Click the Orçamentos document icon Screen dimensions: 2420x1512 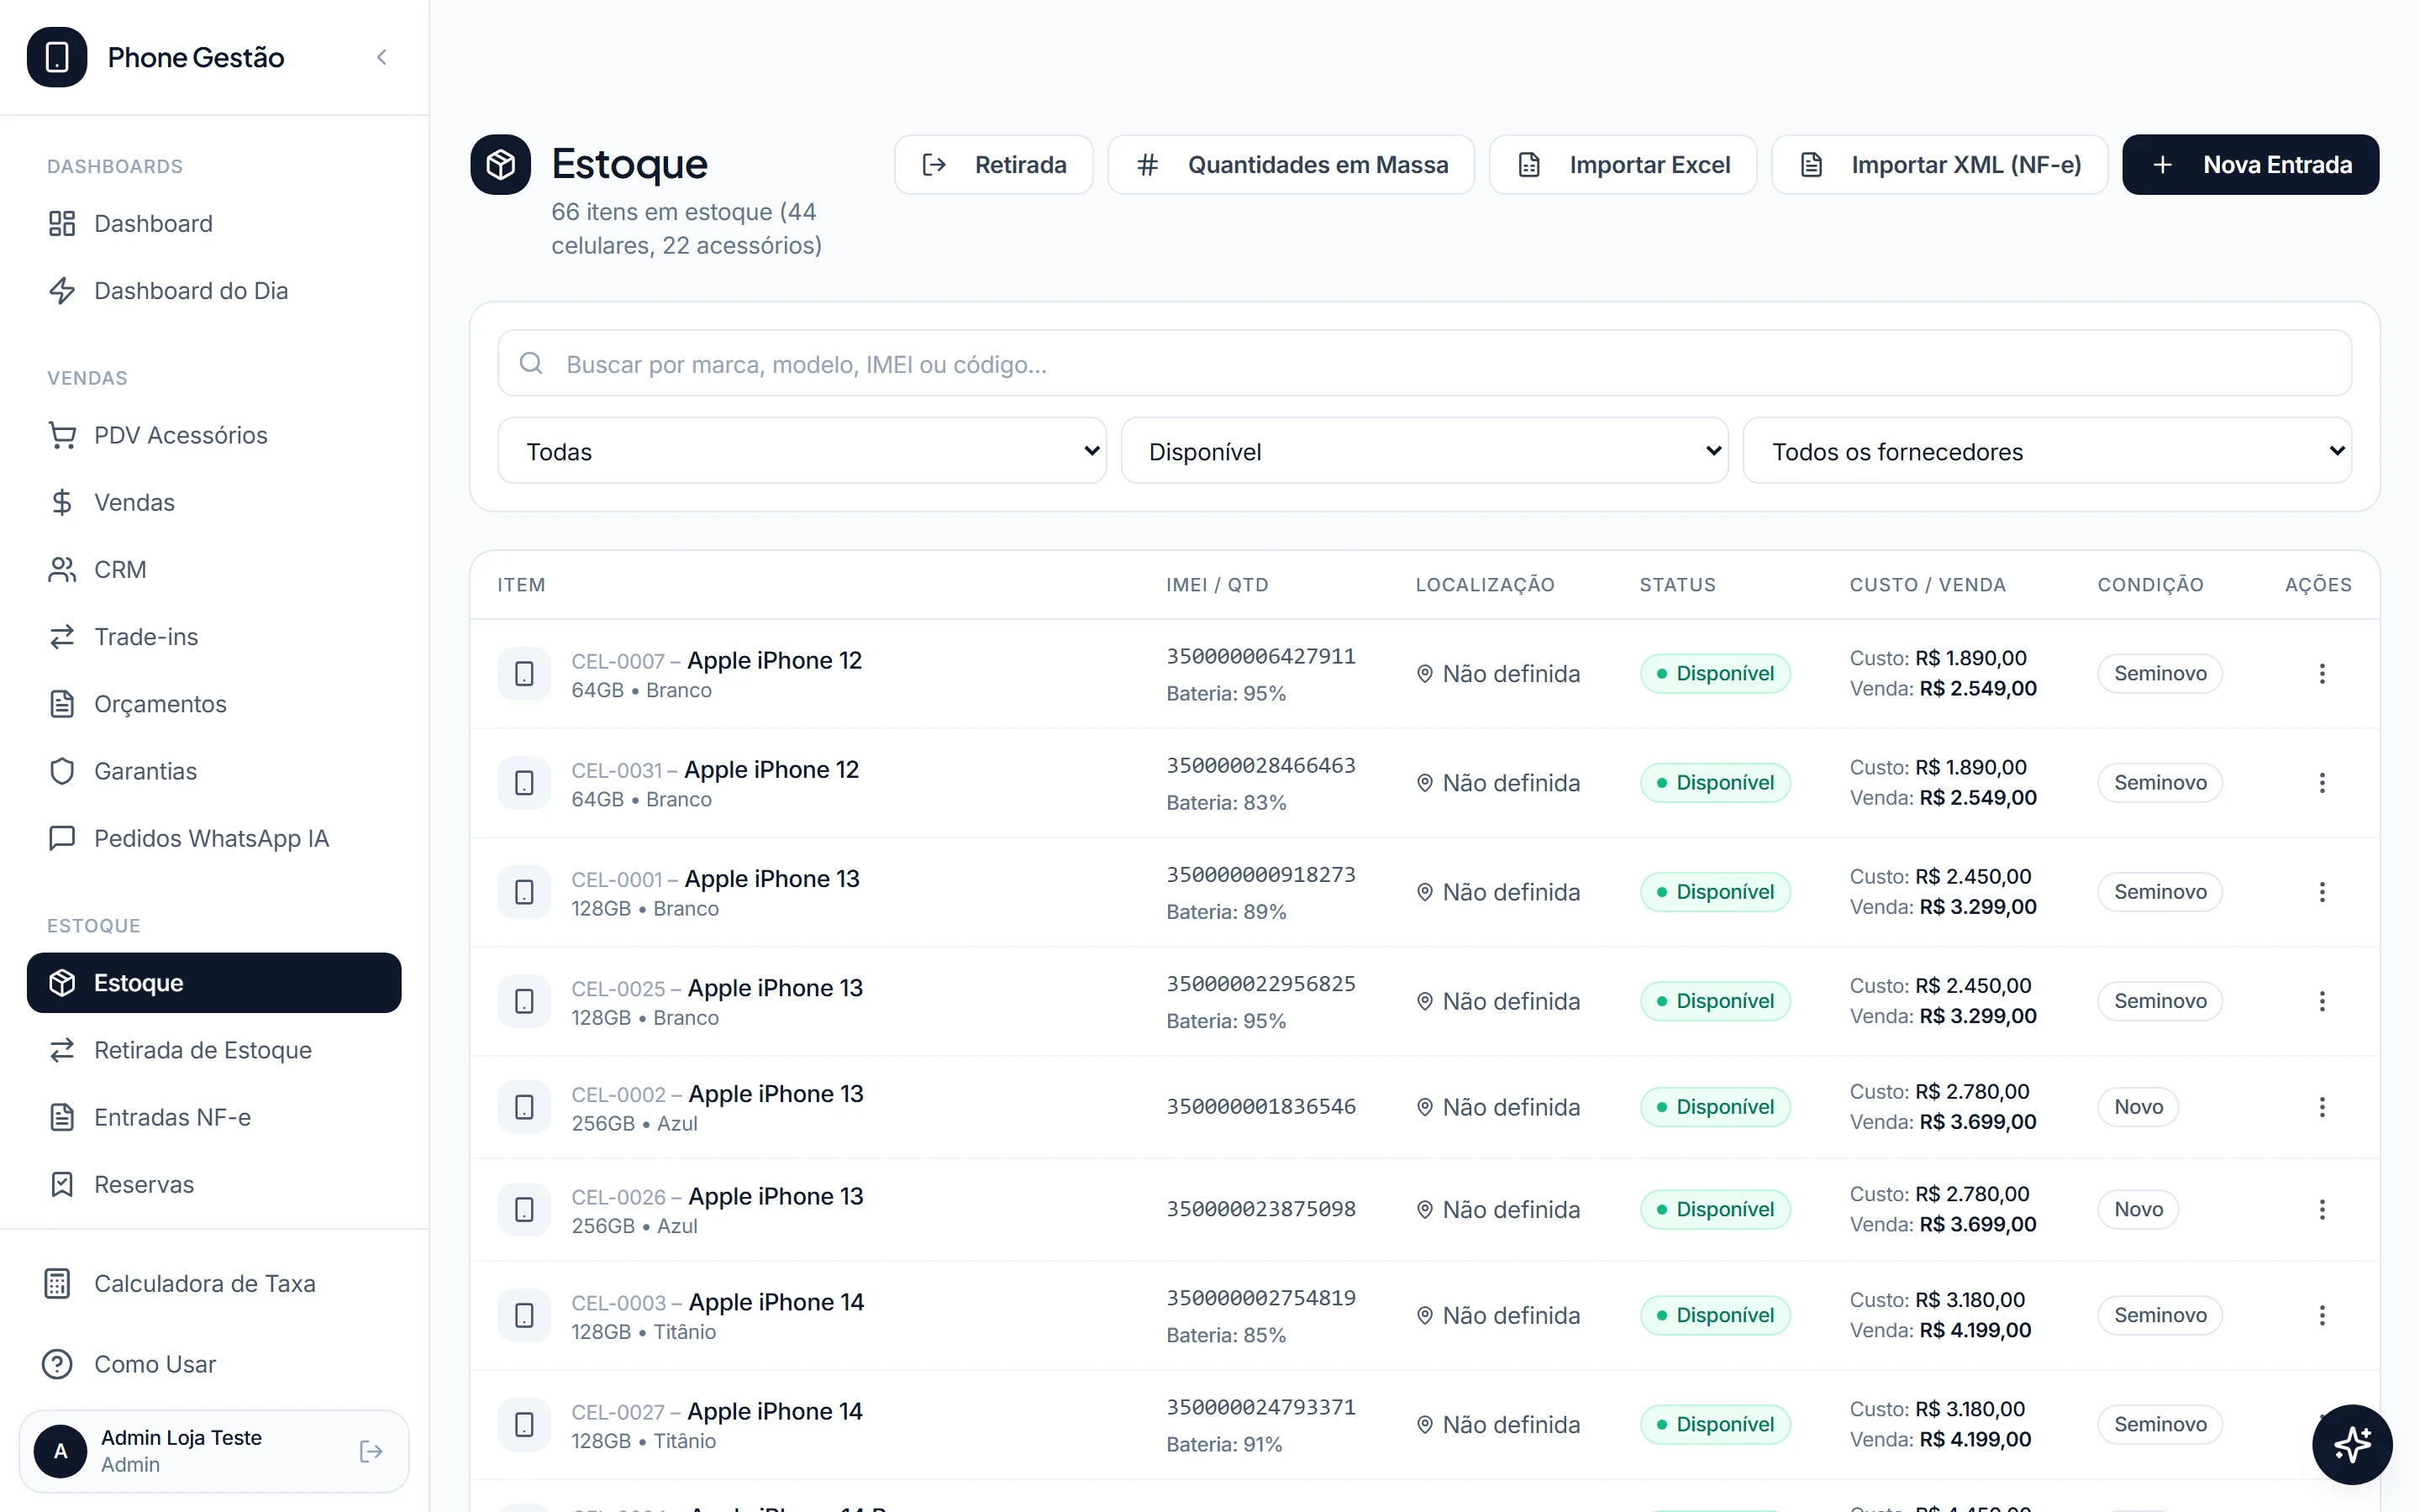pyautogui.click(x=62, y=704)
